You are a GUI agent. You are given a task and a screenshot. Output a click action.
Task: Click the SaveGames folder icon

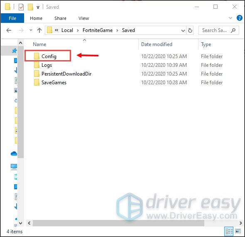point(37,82)
